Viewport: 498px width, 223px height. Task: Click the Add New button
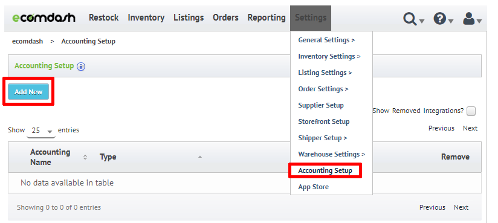click(x=28, y=92)
